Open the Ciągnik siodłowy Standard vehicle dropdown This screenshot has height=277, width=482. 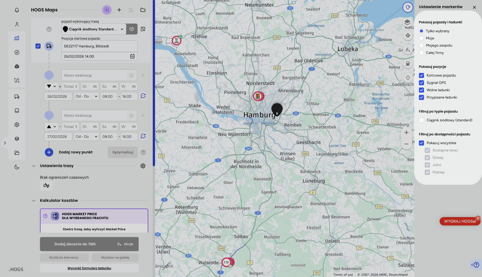(x=93, y=29)
